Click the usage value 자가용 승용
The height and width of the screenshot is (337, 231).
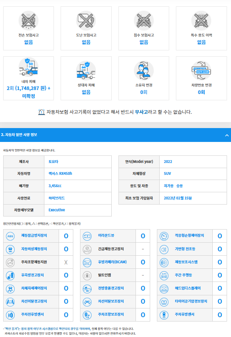tap(173, 186)
